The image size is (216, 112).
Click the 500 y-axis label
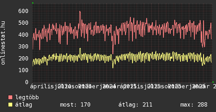23,23
